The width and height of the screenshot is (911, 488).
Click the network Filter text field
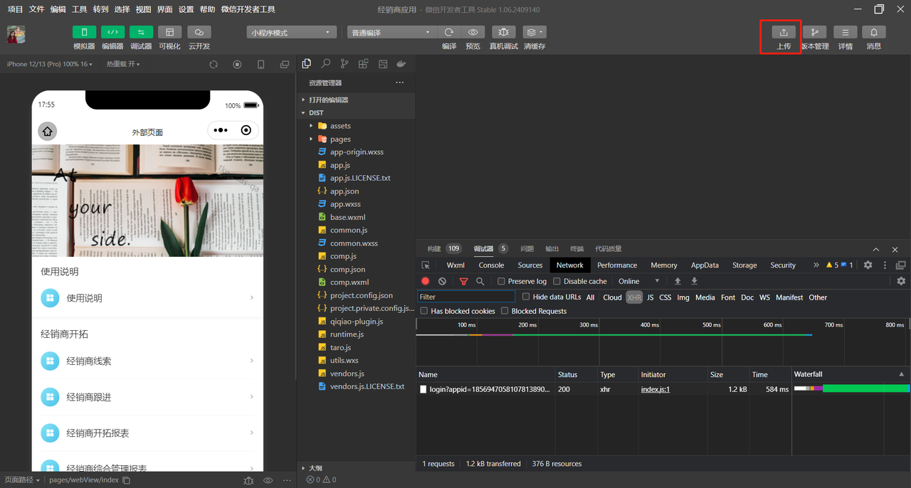tap(466, 297)
